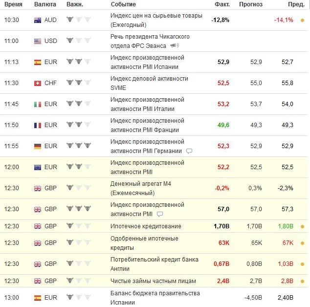The height and width of the screenshot is (307, 310).
Task: Click the importance bull icons in the USD row
Action: [x=78, y=41]
